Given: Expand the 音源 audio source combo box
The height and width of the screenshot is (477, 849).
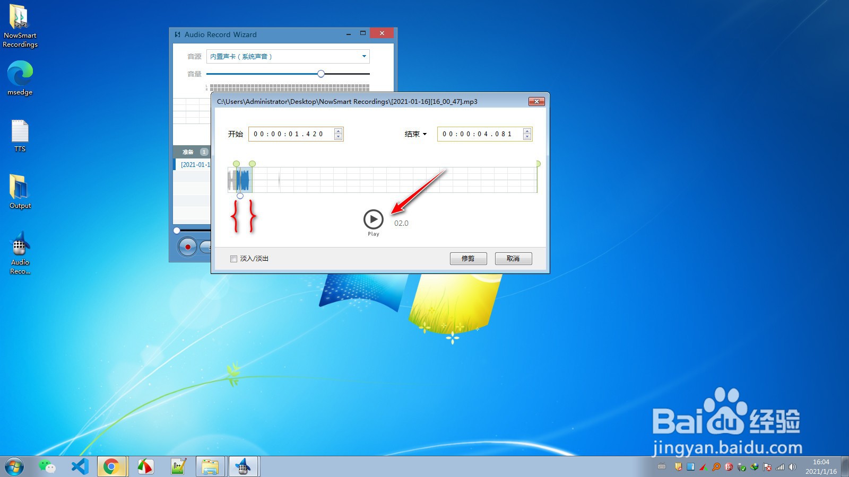Looking at the screenshot, I should click(x=288, y=56).
